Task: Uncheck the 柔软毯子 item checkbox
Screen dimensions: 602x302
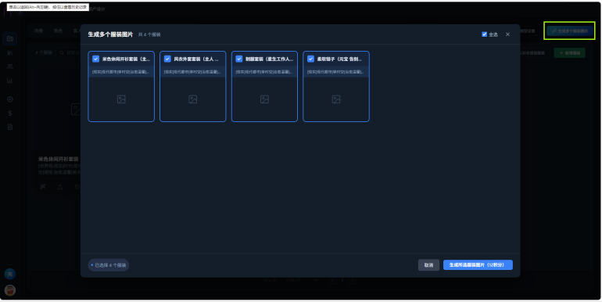Action: click(x=310, y=59)
